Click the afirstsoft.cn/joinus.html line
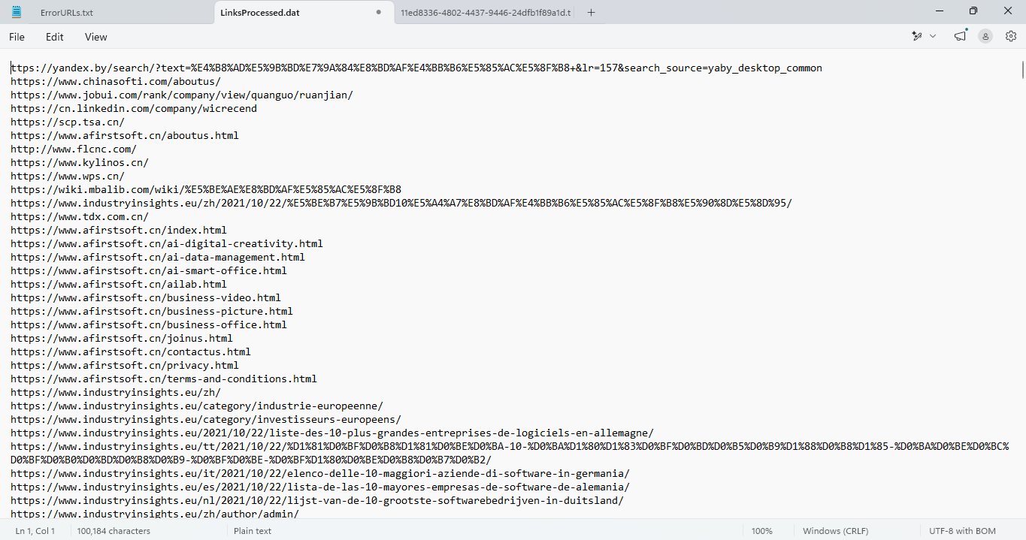Image resolution: width=1026 pixels, height=540 pixels. (122, 338)
